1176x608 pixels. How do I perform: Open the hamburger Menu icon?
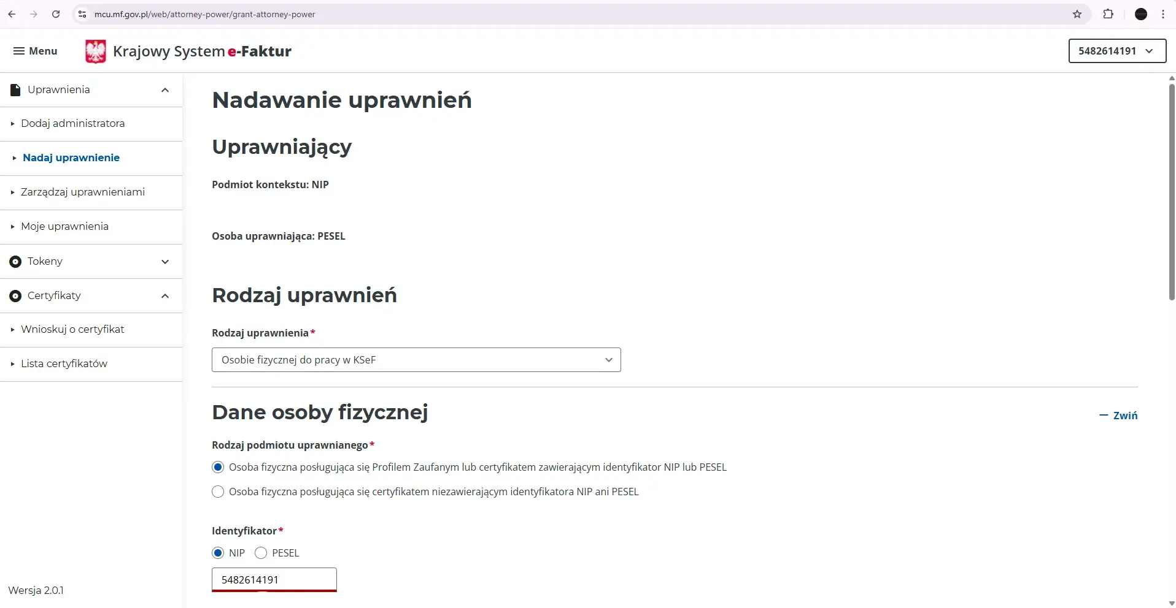20,51
